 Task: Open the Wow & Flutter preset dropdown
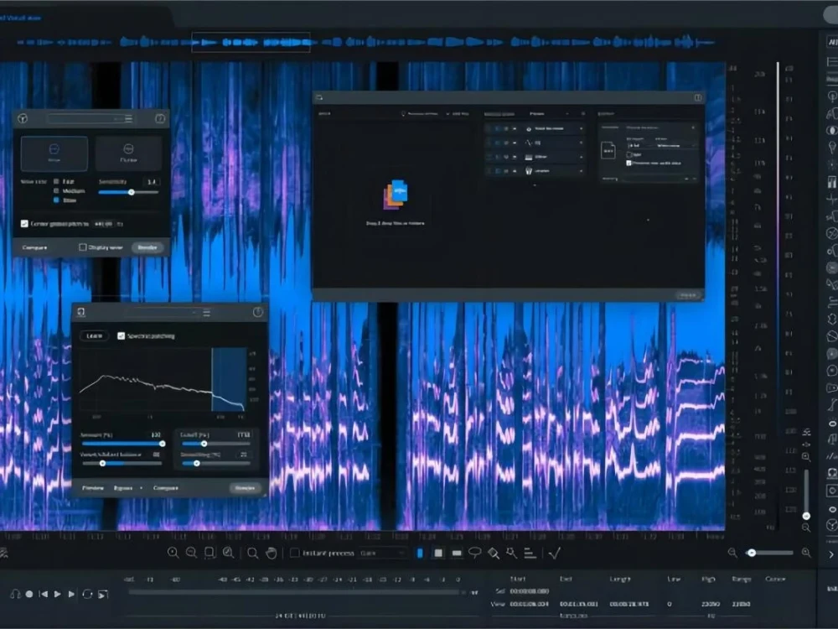click(x=85, y=119)
